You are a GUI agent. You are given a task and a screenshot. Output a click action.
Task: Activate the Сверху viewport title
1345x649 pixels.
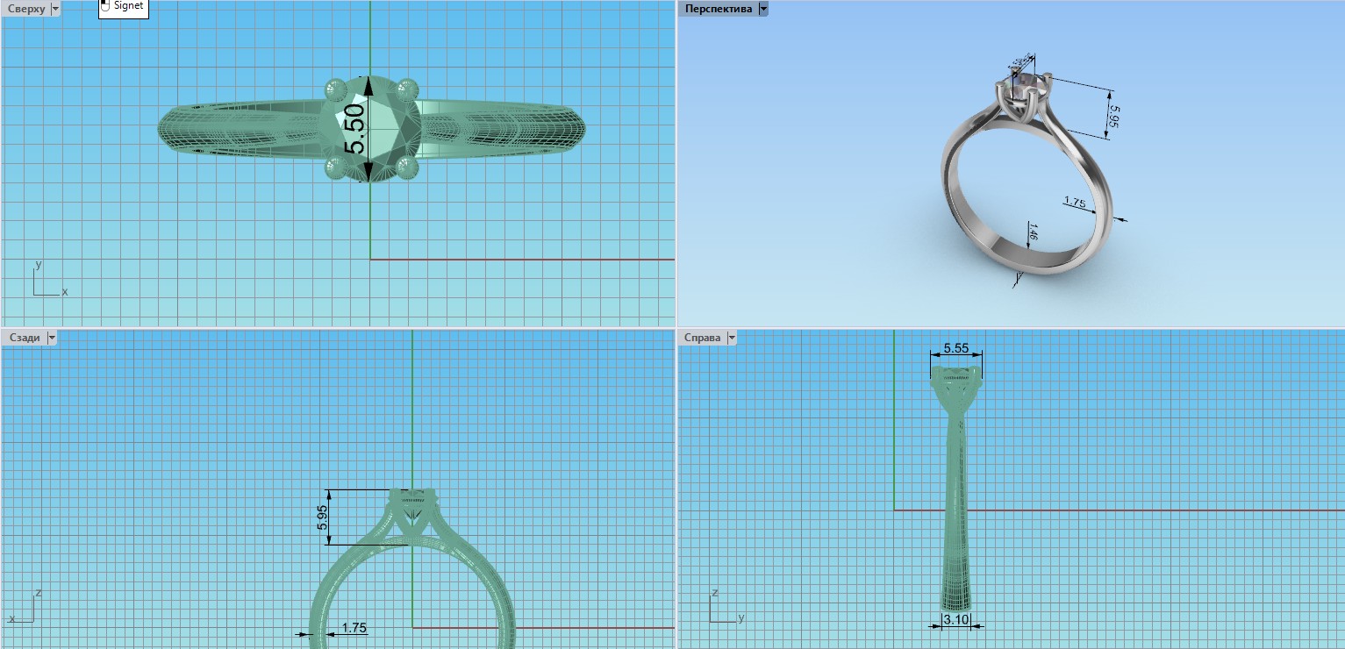click(25, 9)
